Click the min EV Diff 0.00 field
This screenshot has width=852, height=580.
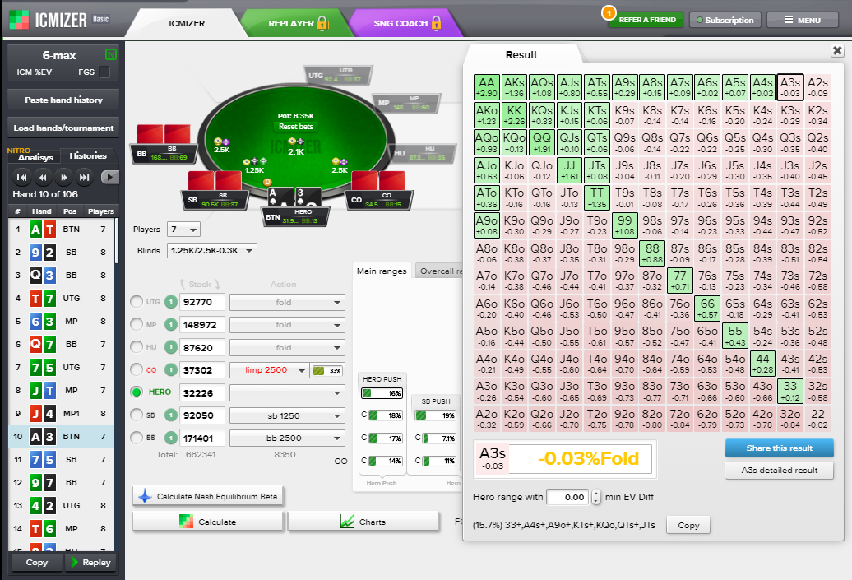point(568,497)
